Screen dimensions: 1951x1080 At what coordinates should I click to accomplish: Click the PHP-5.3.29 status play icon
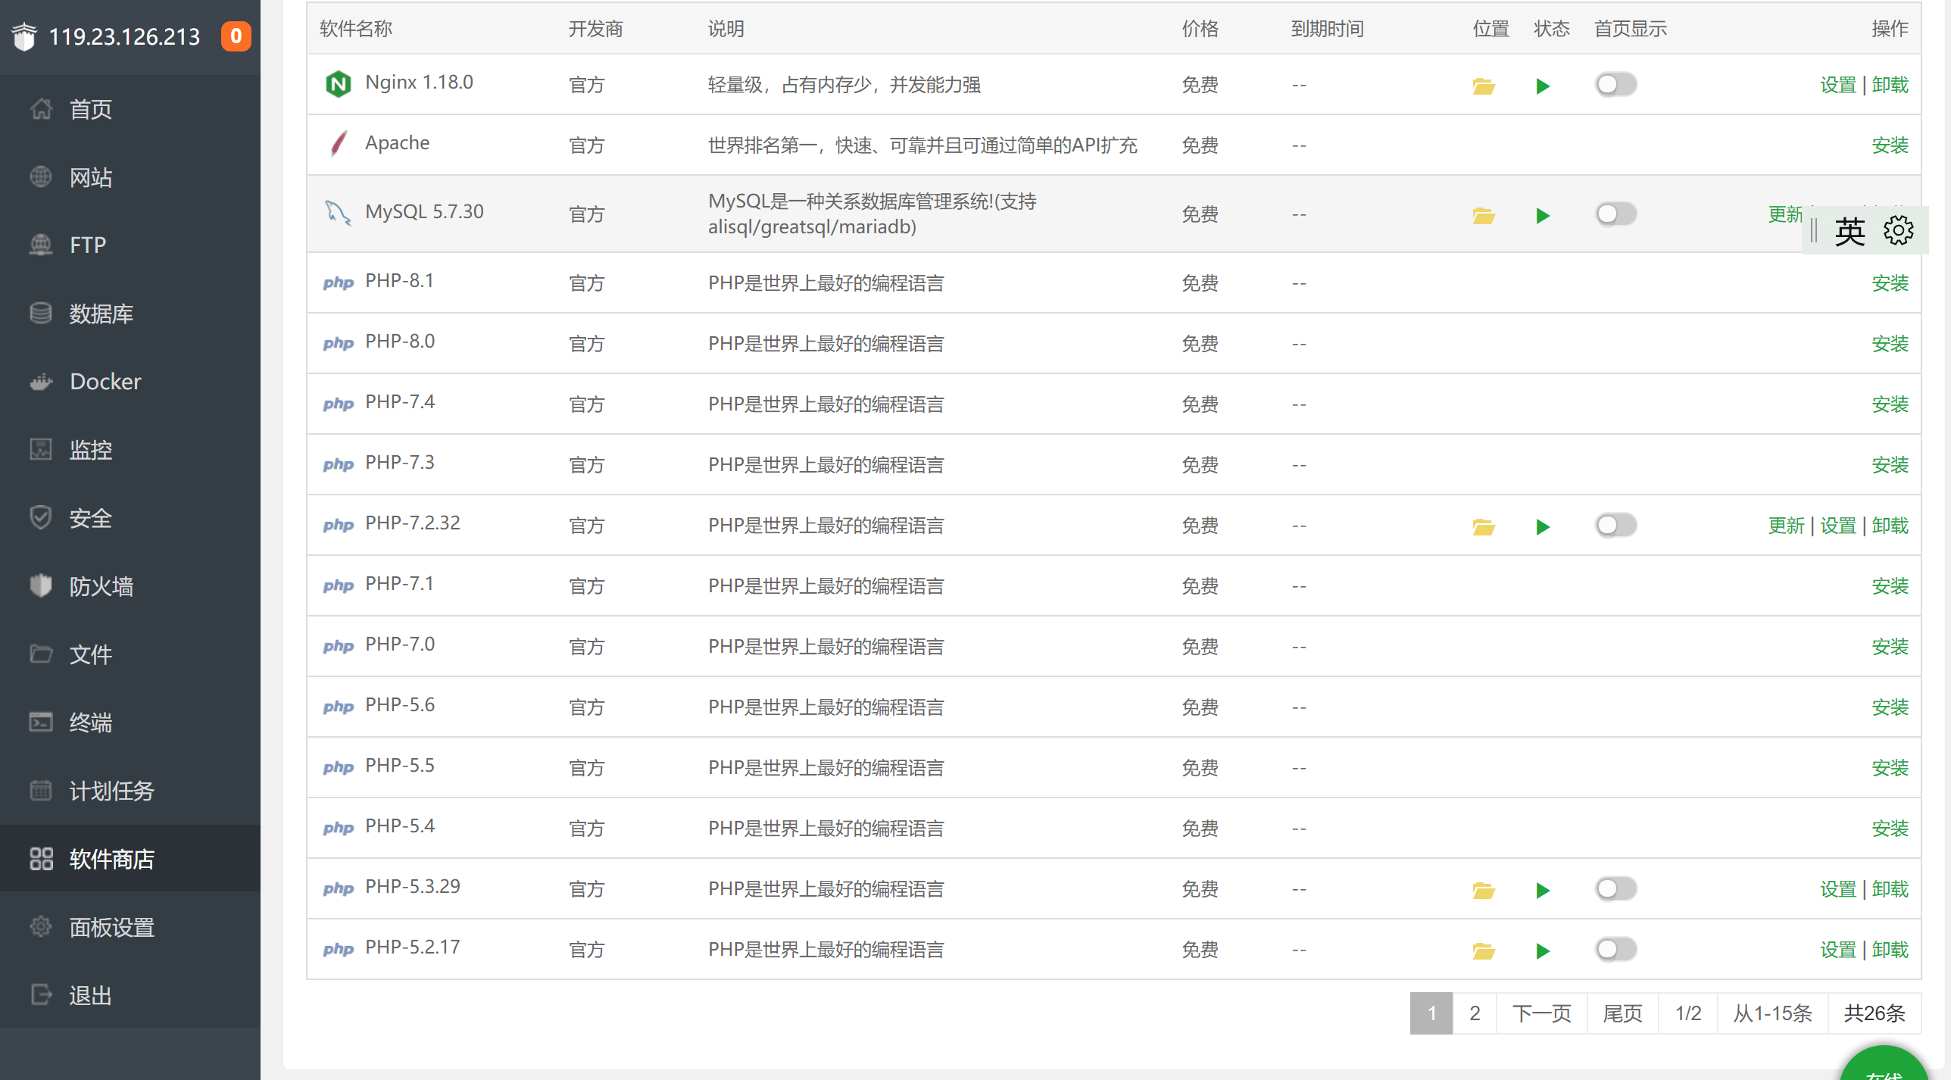(1542, 890)
